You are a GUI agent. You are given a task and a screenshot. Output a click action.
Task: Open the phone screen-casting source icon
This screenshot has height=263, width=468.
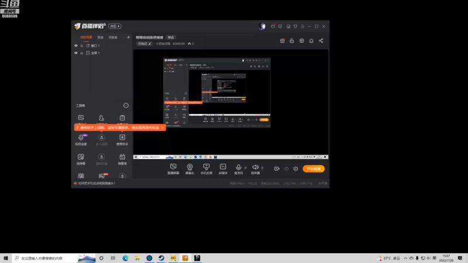207,169
